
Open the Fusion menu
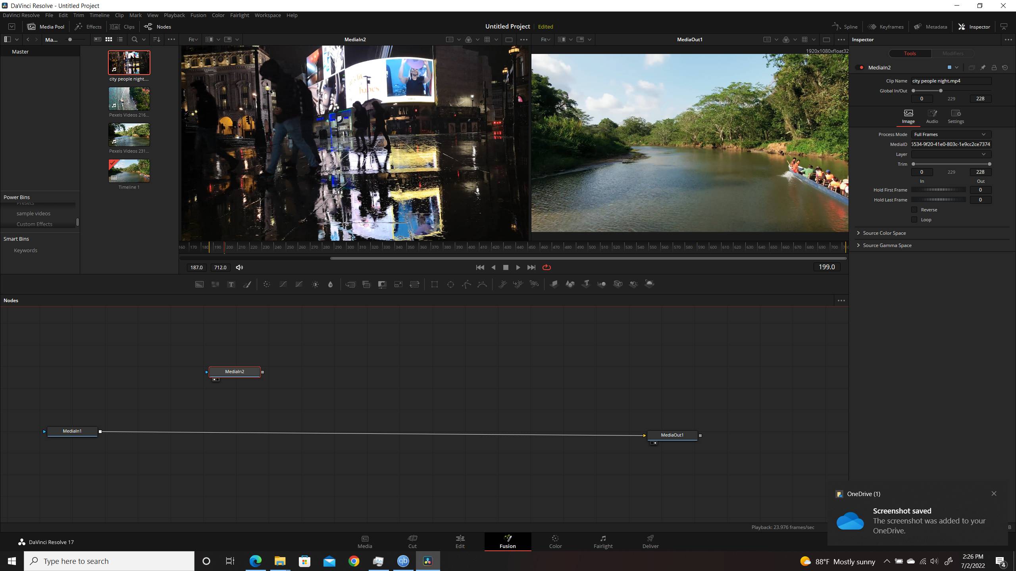tap(198, 15)
